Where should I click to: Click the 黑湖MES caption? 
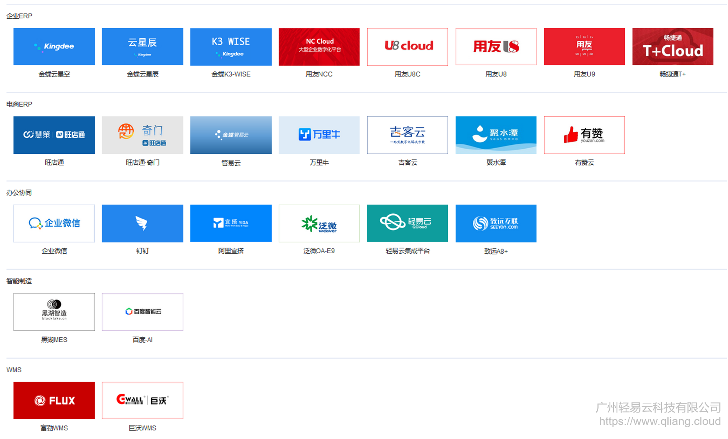point(54,340)
